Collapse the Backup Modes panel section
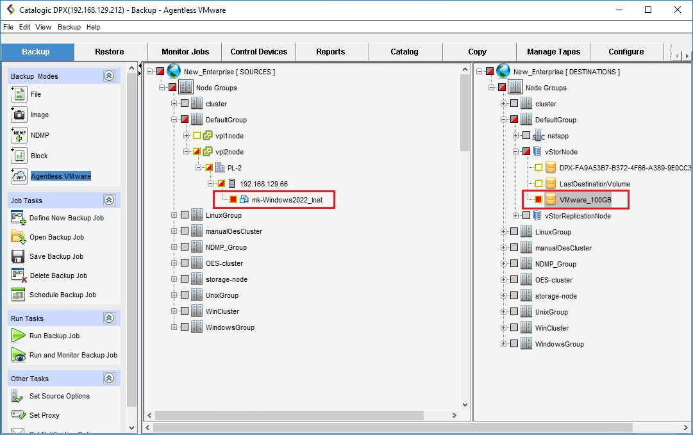 [x=109, y=76]
